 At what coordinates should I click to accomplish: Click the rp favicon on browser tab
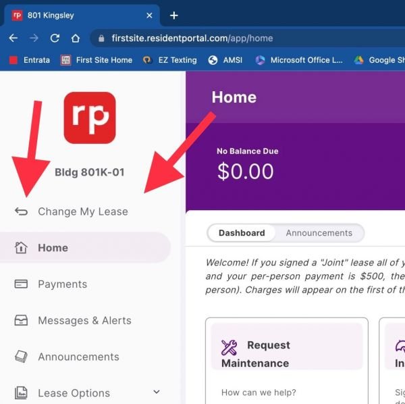pos(17,16)
